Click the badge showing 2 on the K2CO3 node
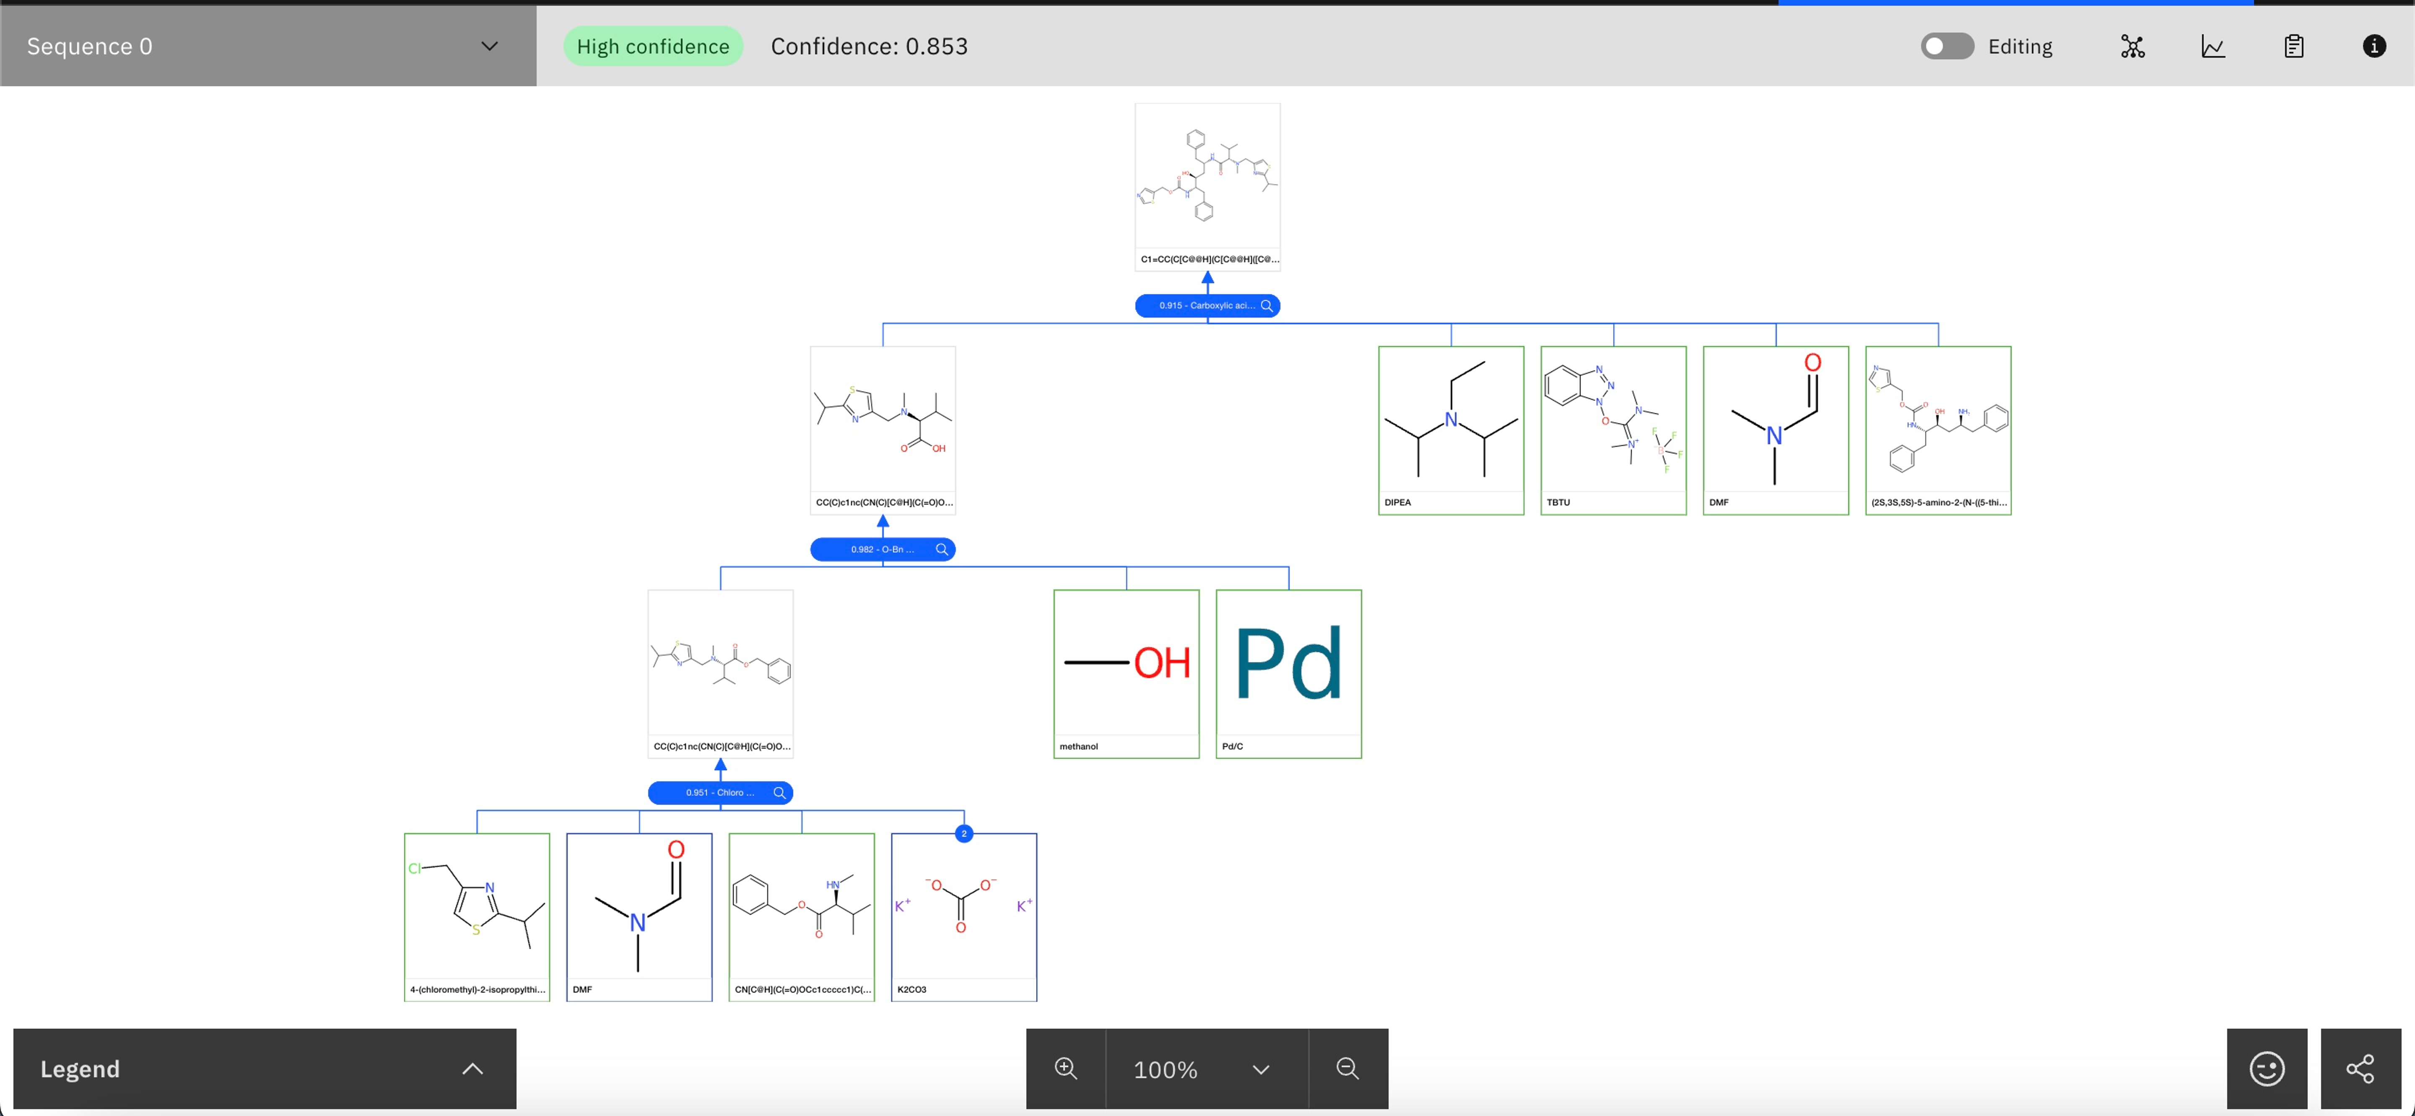This screenshot has height=1116, width=2415. pyautogui.click(x=965, y=833)
